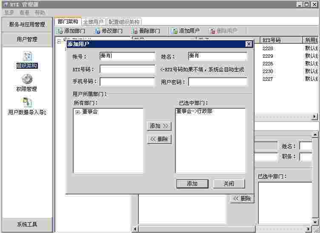The width and height of the screenshot is (320, 233).
Task: Focus the 职务 field in the background panel
Action: 306,157
